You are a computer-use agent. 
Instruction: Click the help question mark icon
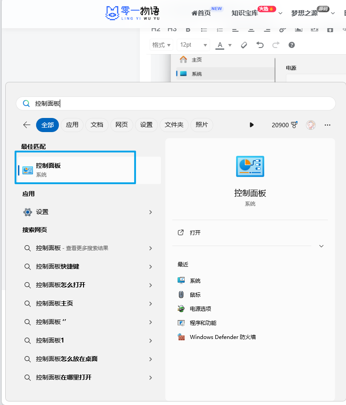(291, 45)
